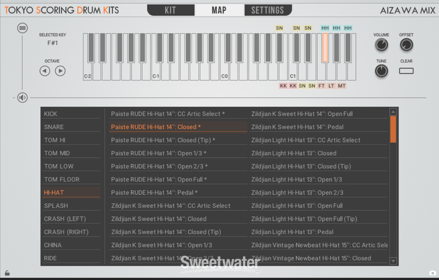The width and height of the screenshot is (439, 280).
Task: Select the highlighted F#1 black key
Action: click(x=325, y=47)
